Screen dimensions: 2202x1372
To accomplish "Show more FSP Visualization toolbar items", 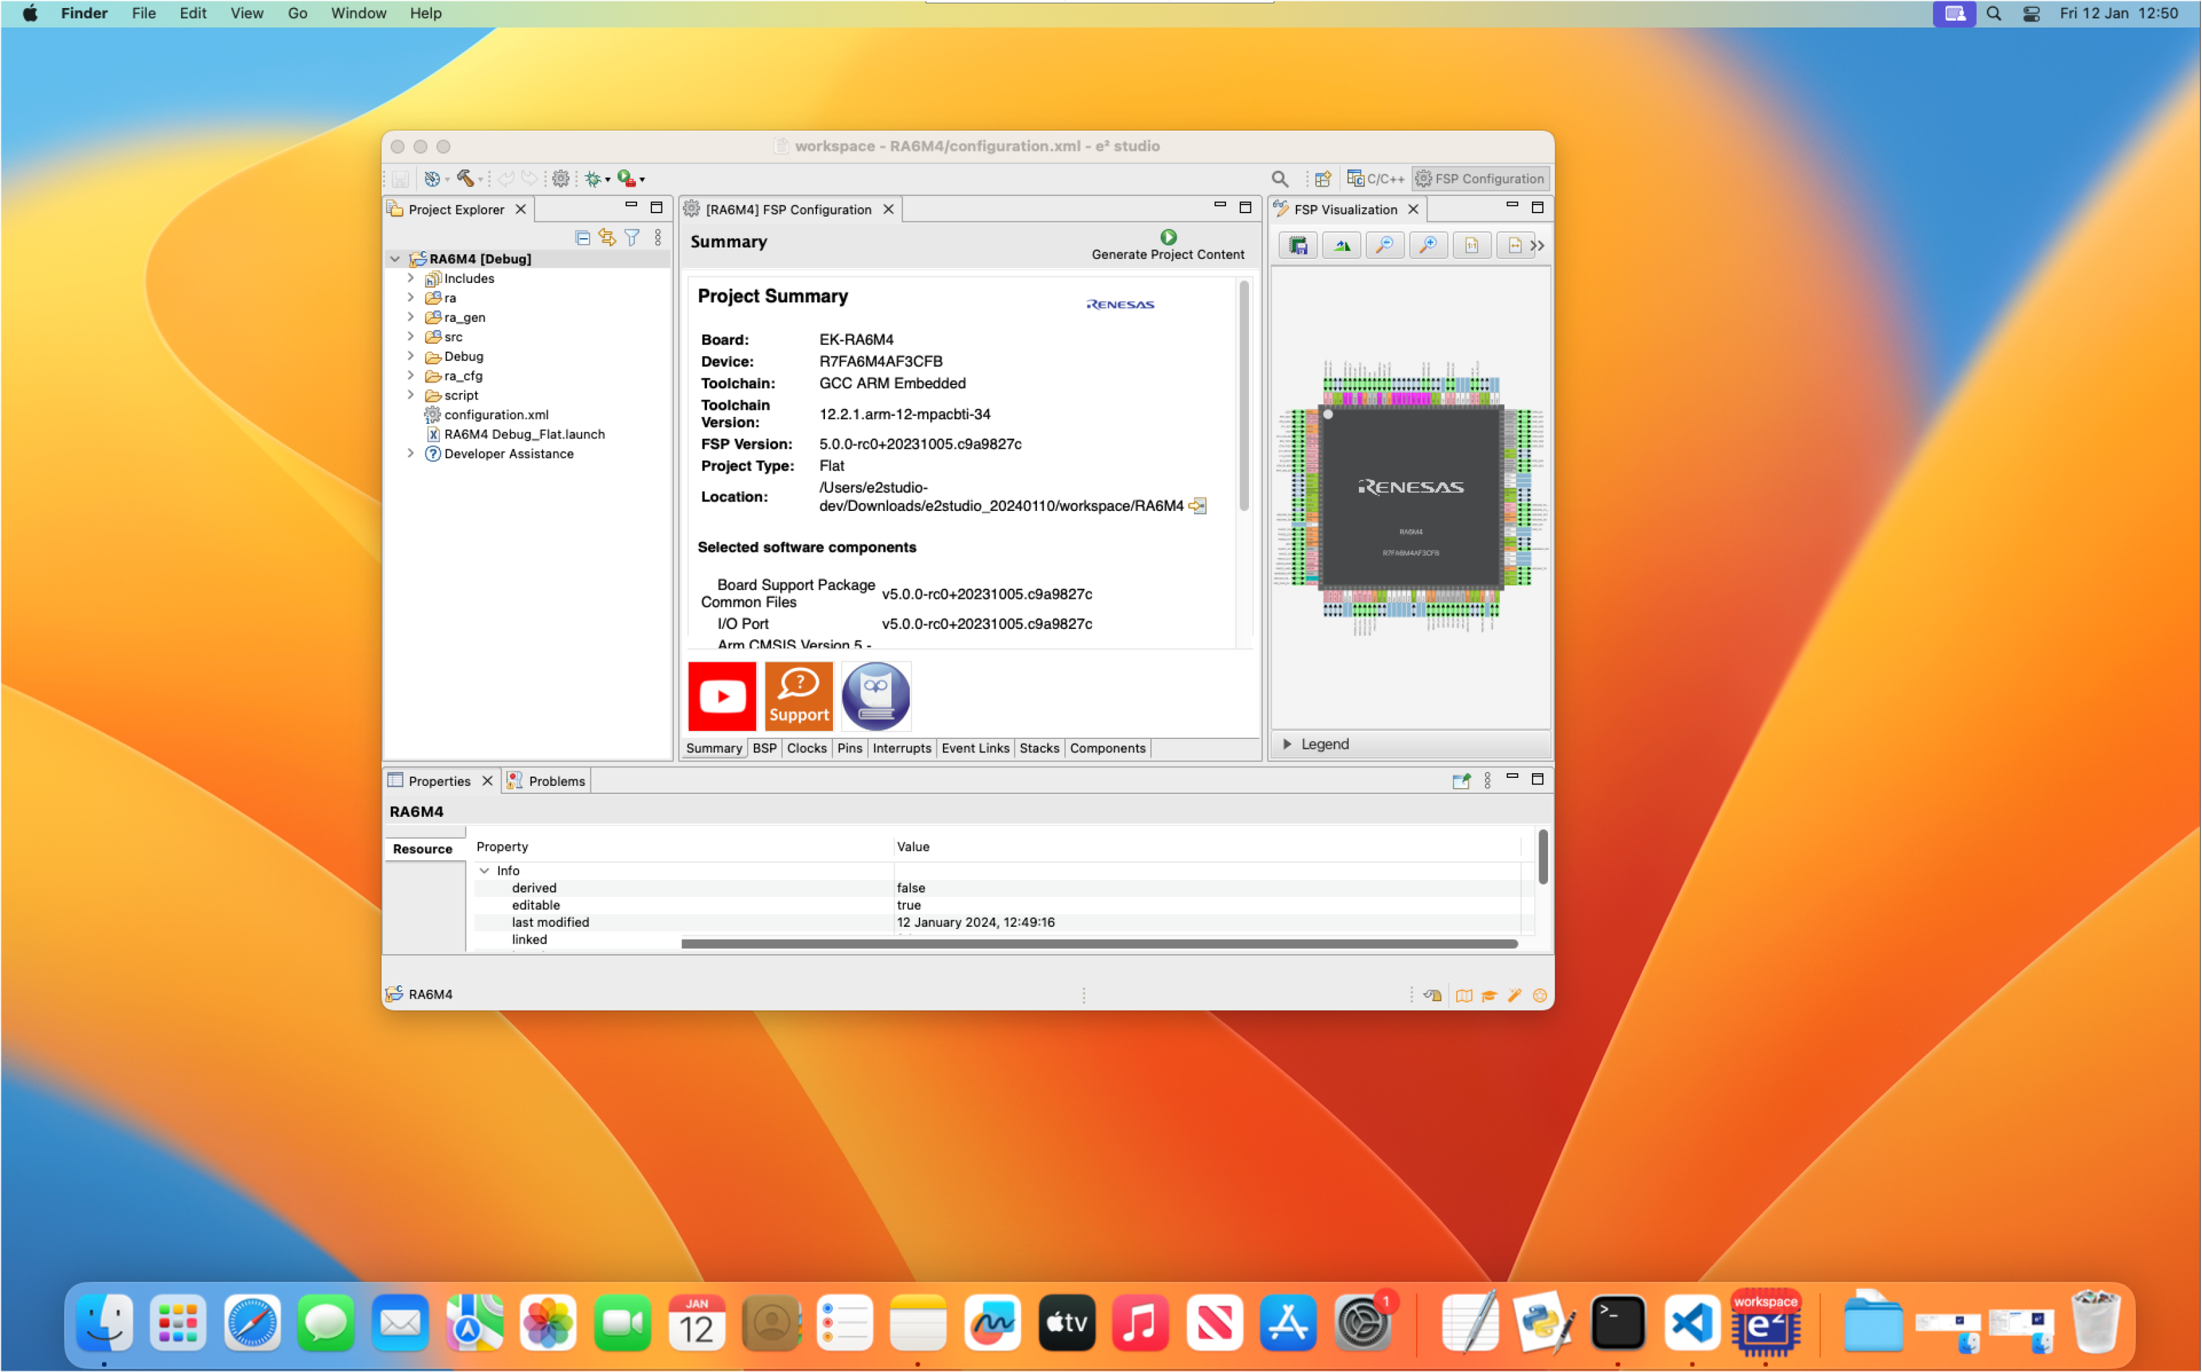I will [x=1537, y=245].
